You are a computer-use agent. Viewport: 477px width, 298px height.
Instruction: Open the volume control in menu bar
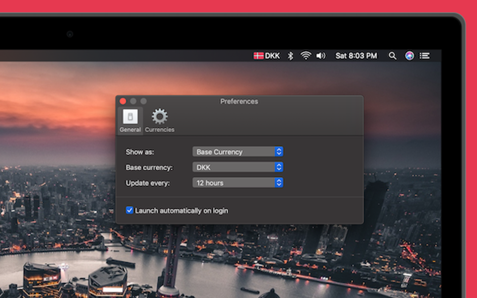[x=320, y=56]
